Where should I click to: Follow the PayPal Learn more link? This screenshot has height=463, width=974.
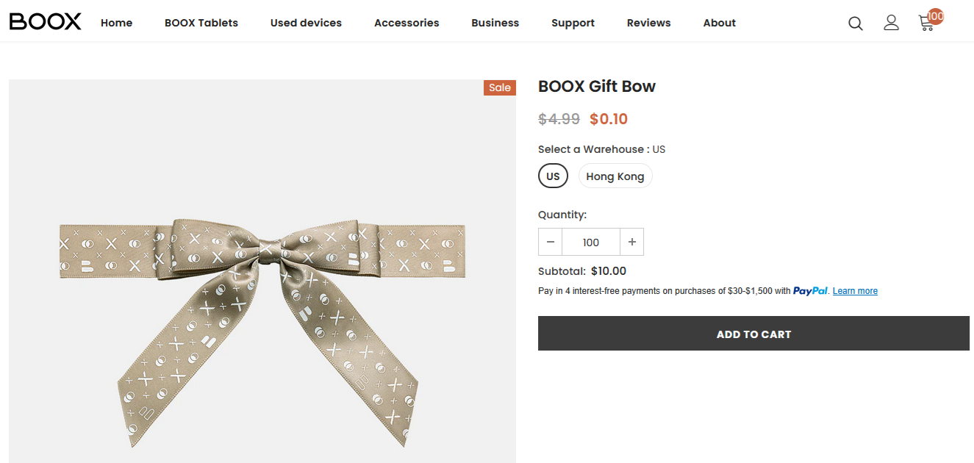(x=855, y=291)
